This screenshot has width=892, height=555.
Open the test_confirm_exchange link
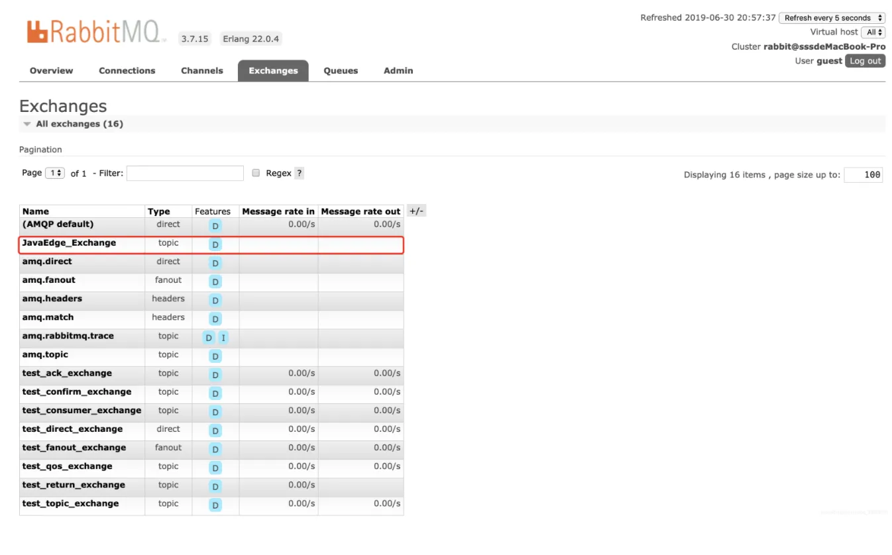[77, 391]
